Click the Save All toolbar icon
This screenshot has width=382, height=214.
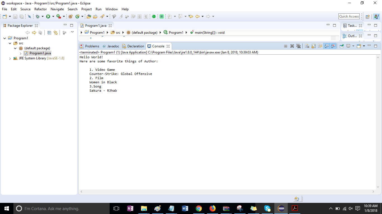[22, 16]
